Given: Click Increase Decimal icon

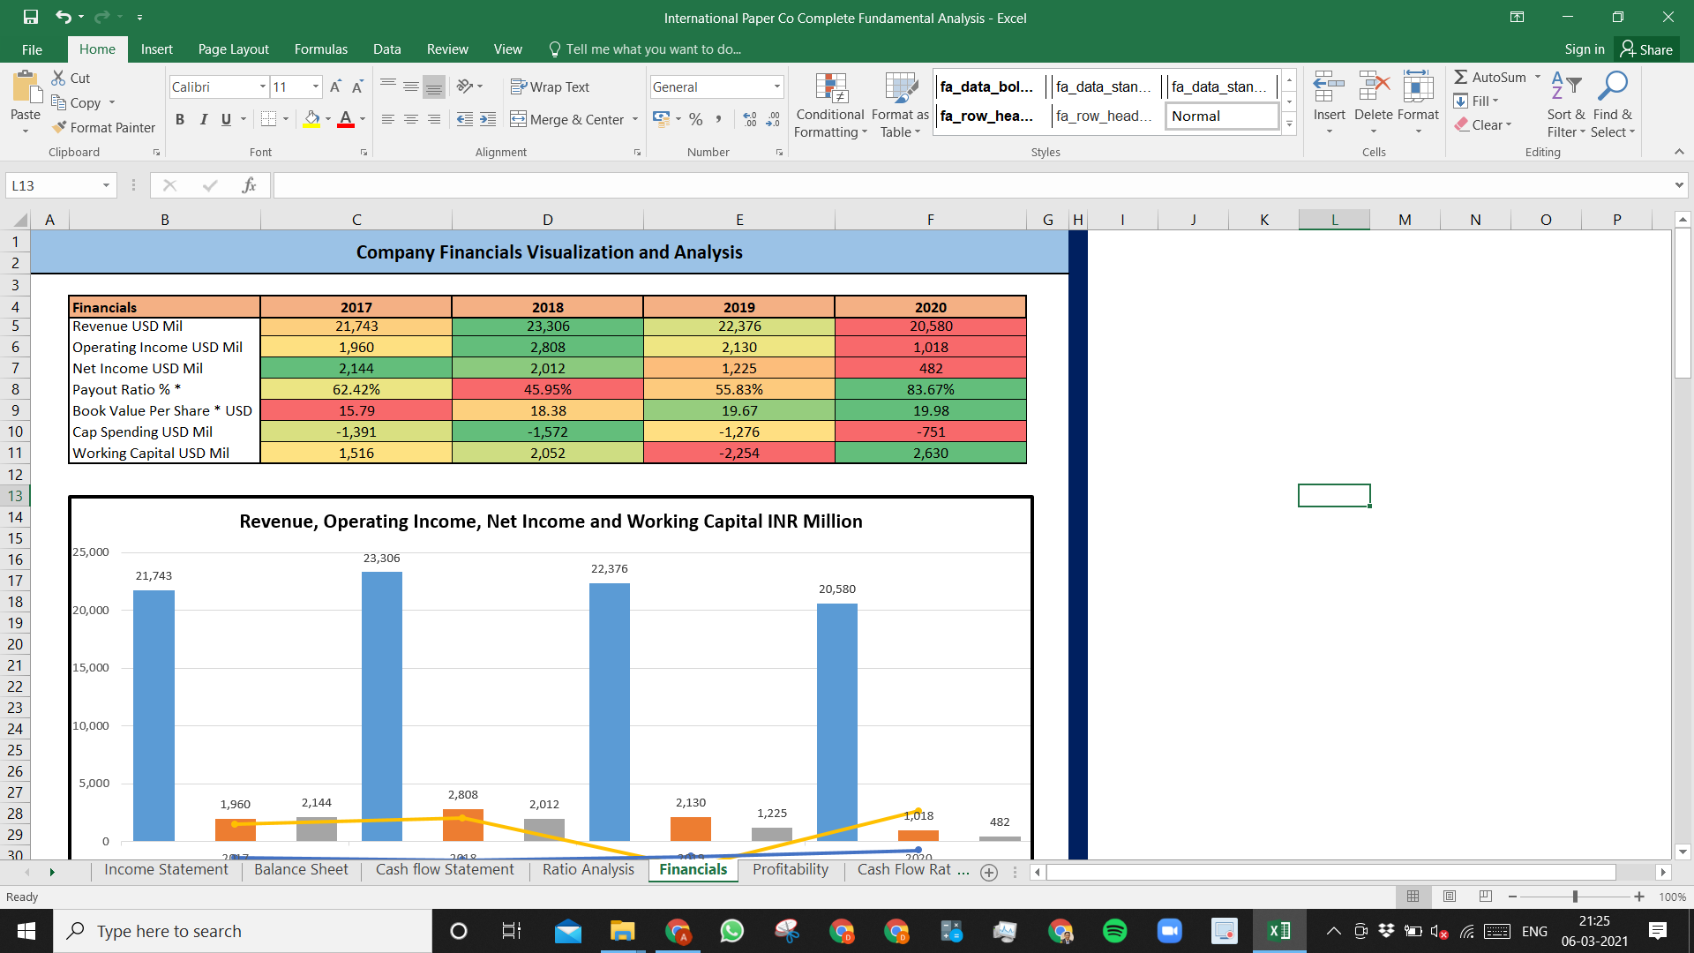Looking at the screenshot, I should tap(750, 119).
